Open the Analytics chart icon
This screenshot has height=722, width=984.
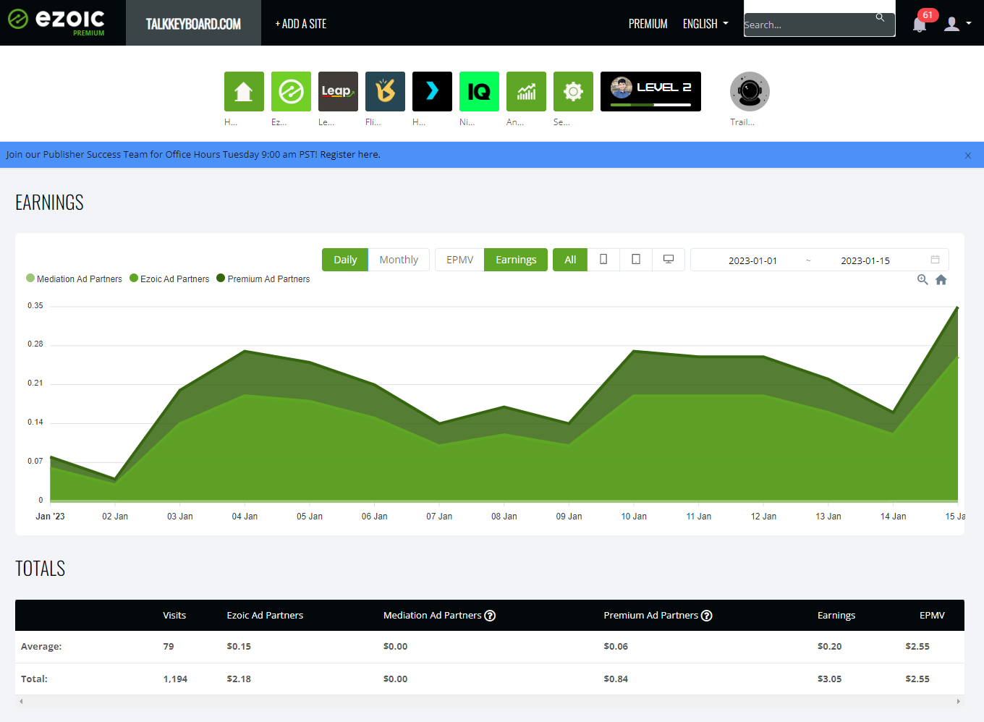point(526,91)
